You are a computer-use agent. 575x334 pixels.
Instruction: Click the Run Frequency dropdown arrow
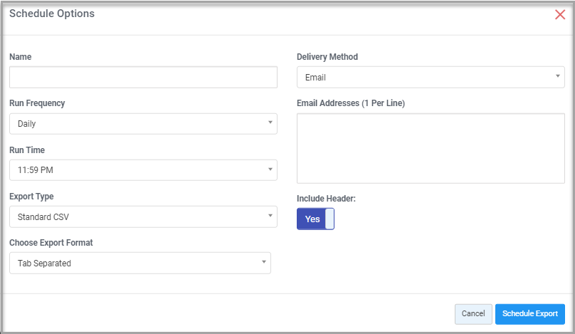tap(270, 122)
